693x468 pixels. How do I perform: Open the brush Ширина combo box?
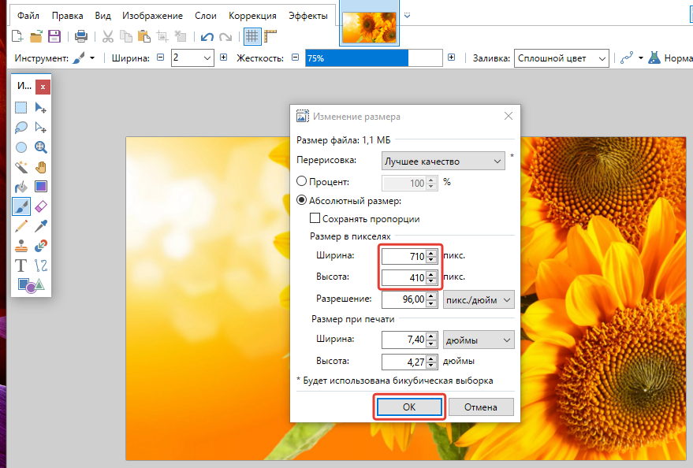coord(192,58)
